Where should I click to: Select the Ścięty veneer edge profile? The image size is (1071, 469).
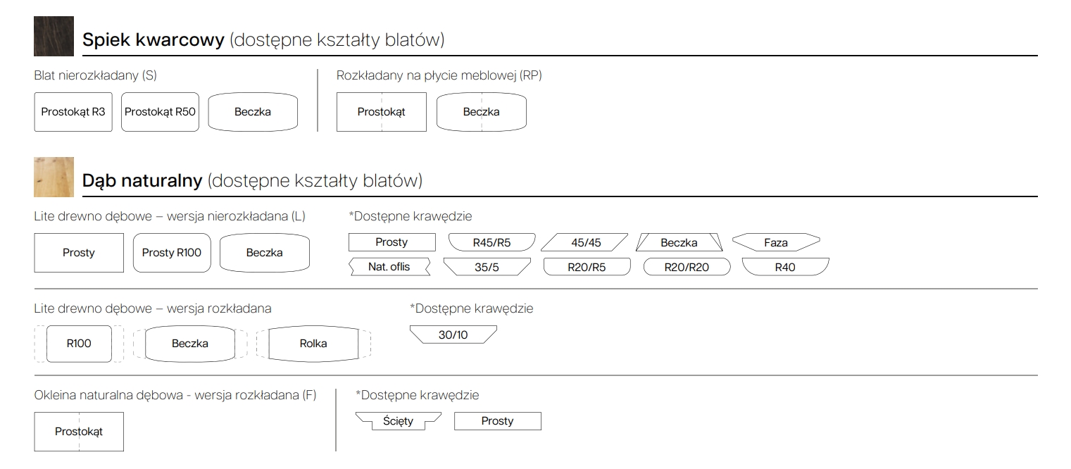point(399,421)
